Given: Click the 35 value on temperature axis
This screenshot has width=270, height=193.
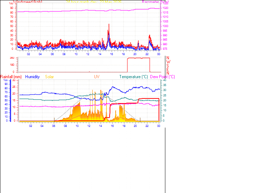Looking at the screenshot, I should (x=165, y=85).
